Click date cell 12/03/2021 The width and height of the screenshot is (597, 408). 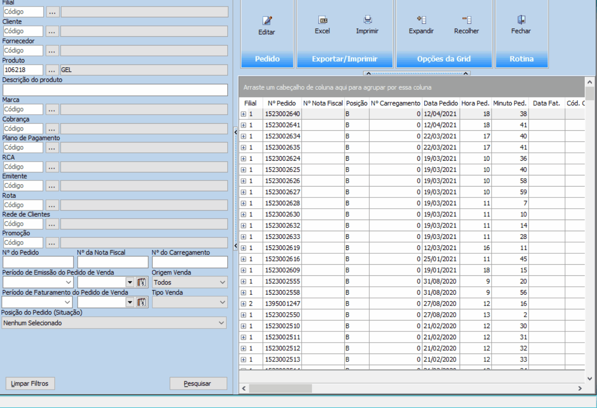441,248
